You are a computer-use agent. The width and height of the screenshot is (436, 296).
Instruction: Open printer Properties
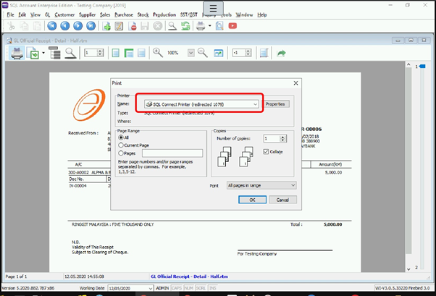pos(277,104)
